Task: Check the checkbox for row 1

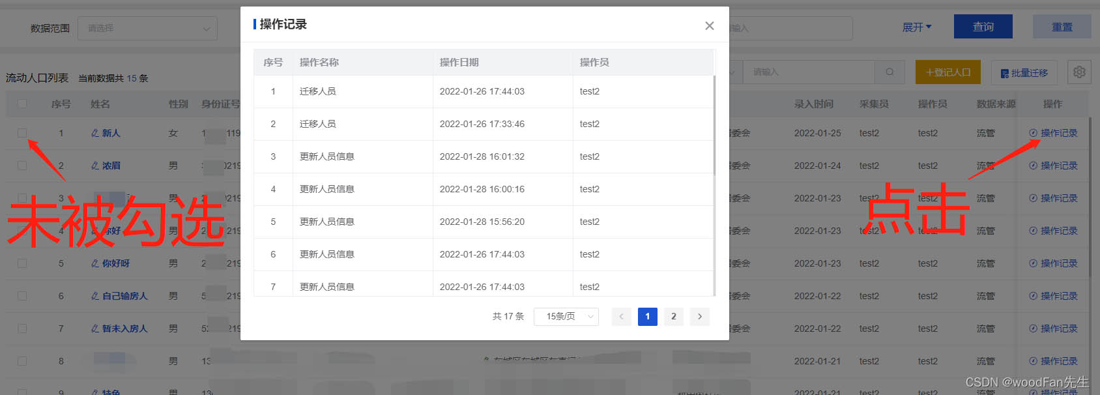Action: tap(22, 133)
